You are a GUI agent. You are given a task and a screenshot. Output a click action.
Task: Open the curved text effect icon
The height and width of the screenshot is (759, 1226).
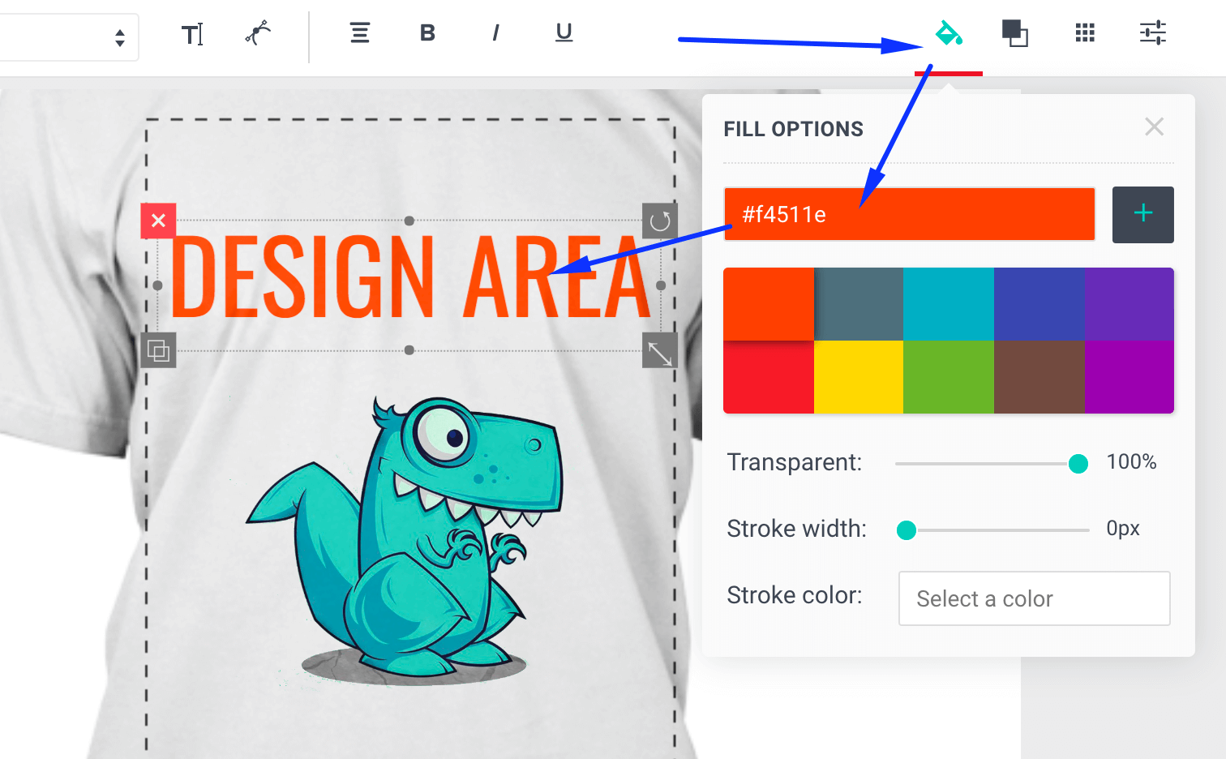click(x=258, y=33)
